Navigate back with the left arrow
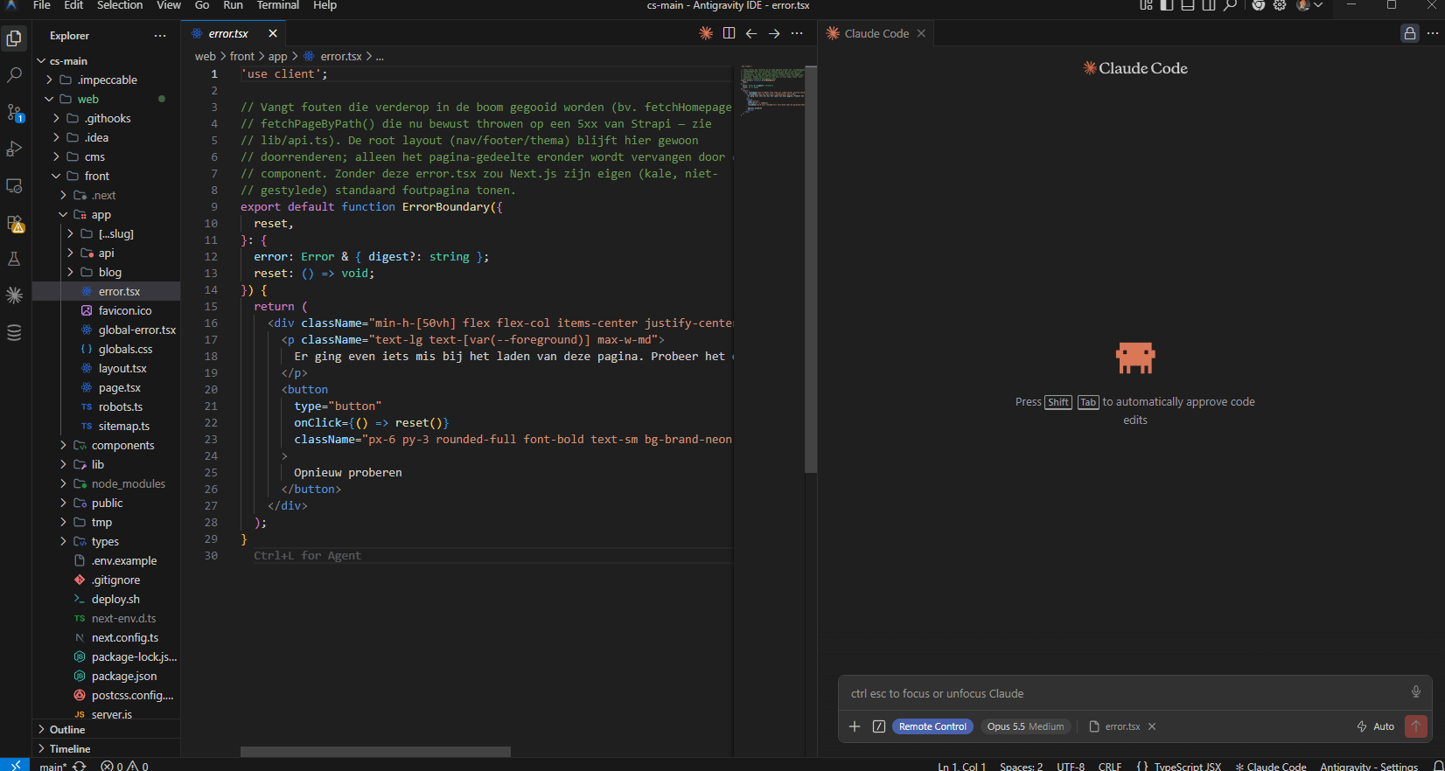 point(751,33)
